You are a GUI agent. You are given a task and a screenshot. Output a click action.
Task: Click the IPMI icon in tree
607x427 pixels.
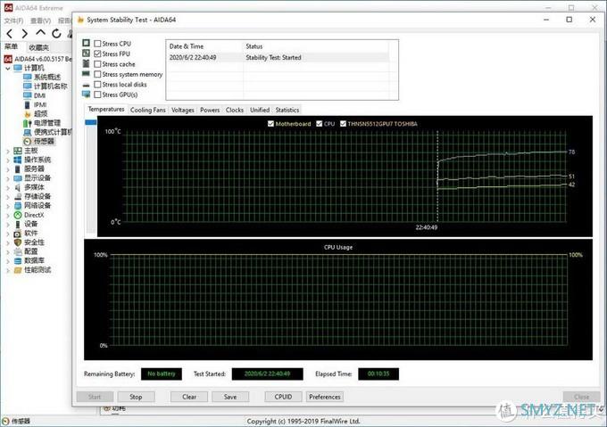(27, 104)
